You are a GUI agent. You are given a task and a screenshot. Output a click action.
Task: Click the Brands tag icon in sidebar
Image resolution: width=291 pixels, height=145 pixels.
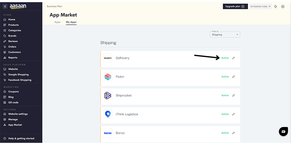[5, 36]
